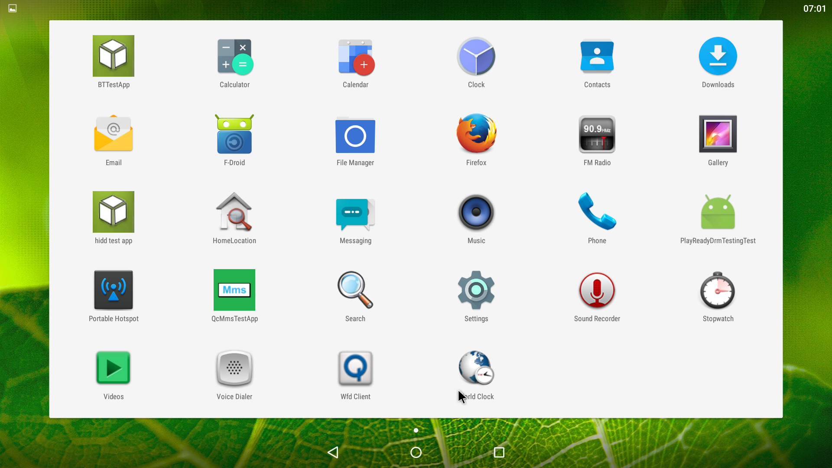Launch Firefox browser
The image size is (832, 468).
pos(476,133)
